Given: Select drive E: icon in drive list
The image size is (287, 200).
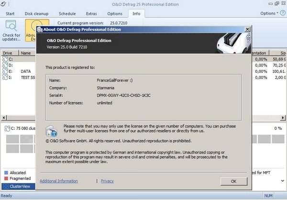Looking at the screenshot, I should click(5, 71).
